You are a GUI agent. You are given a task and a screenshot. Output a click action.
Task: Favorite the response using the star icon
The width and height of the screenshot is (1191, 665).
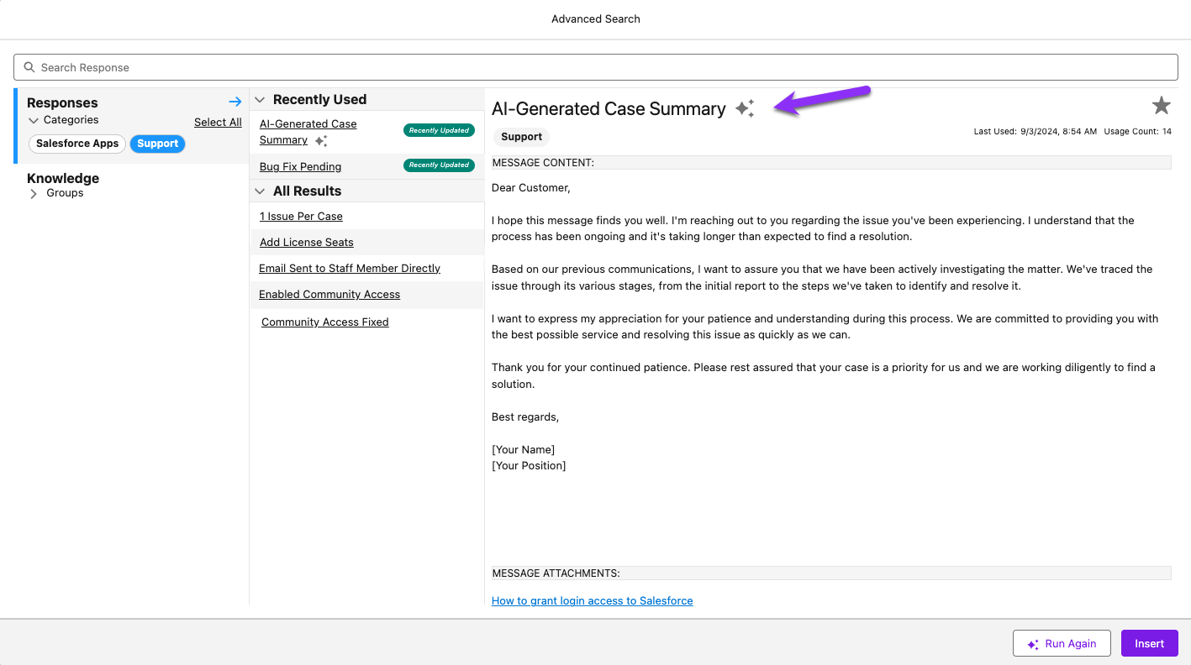[1161, 106]
